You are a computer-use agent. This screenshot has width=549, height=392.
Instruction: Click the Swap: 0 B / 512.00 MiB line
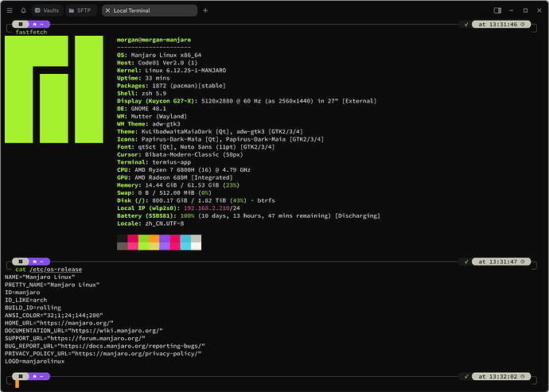point(164,193)
